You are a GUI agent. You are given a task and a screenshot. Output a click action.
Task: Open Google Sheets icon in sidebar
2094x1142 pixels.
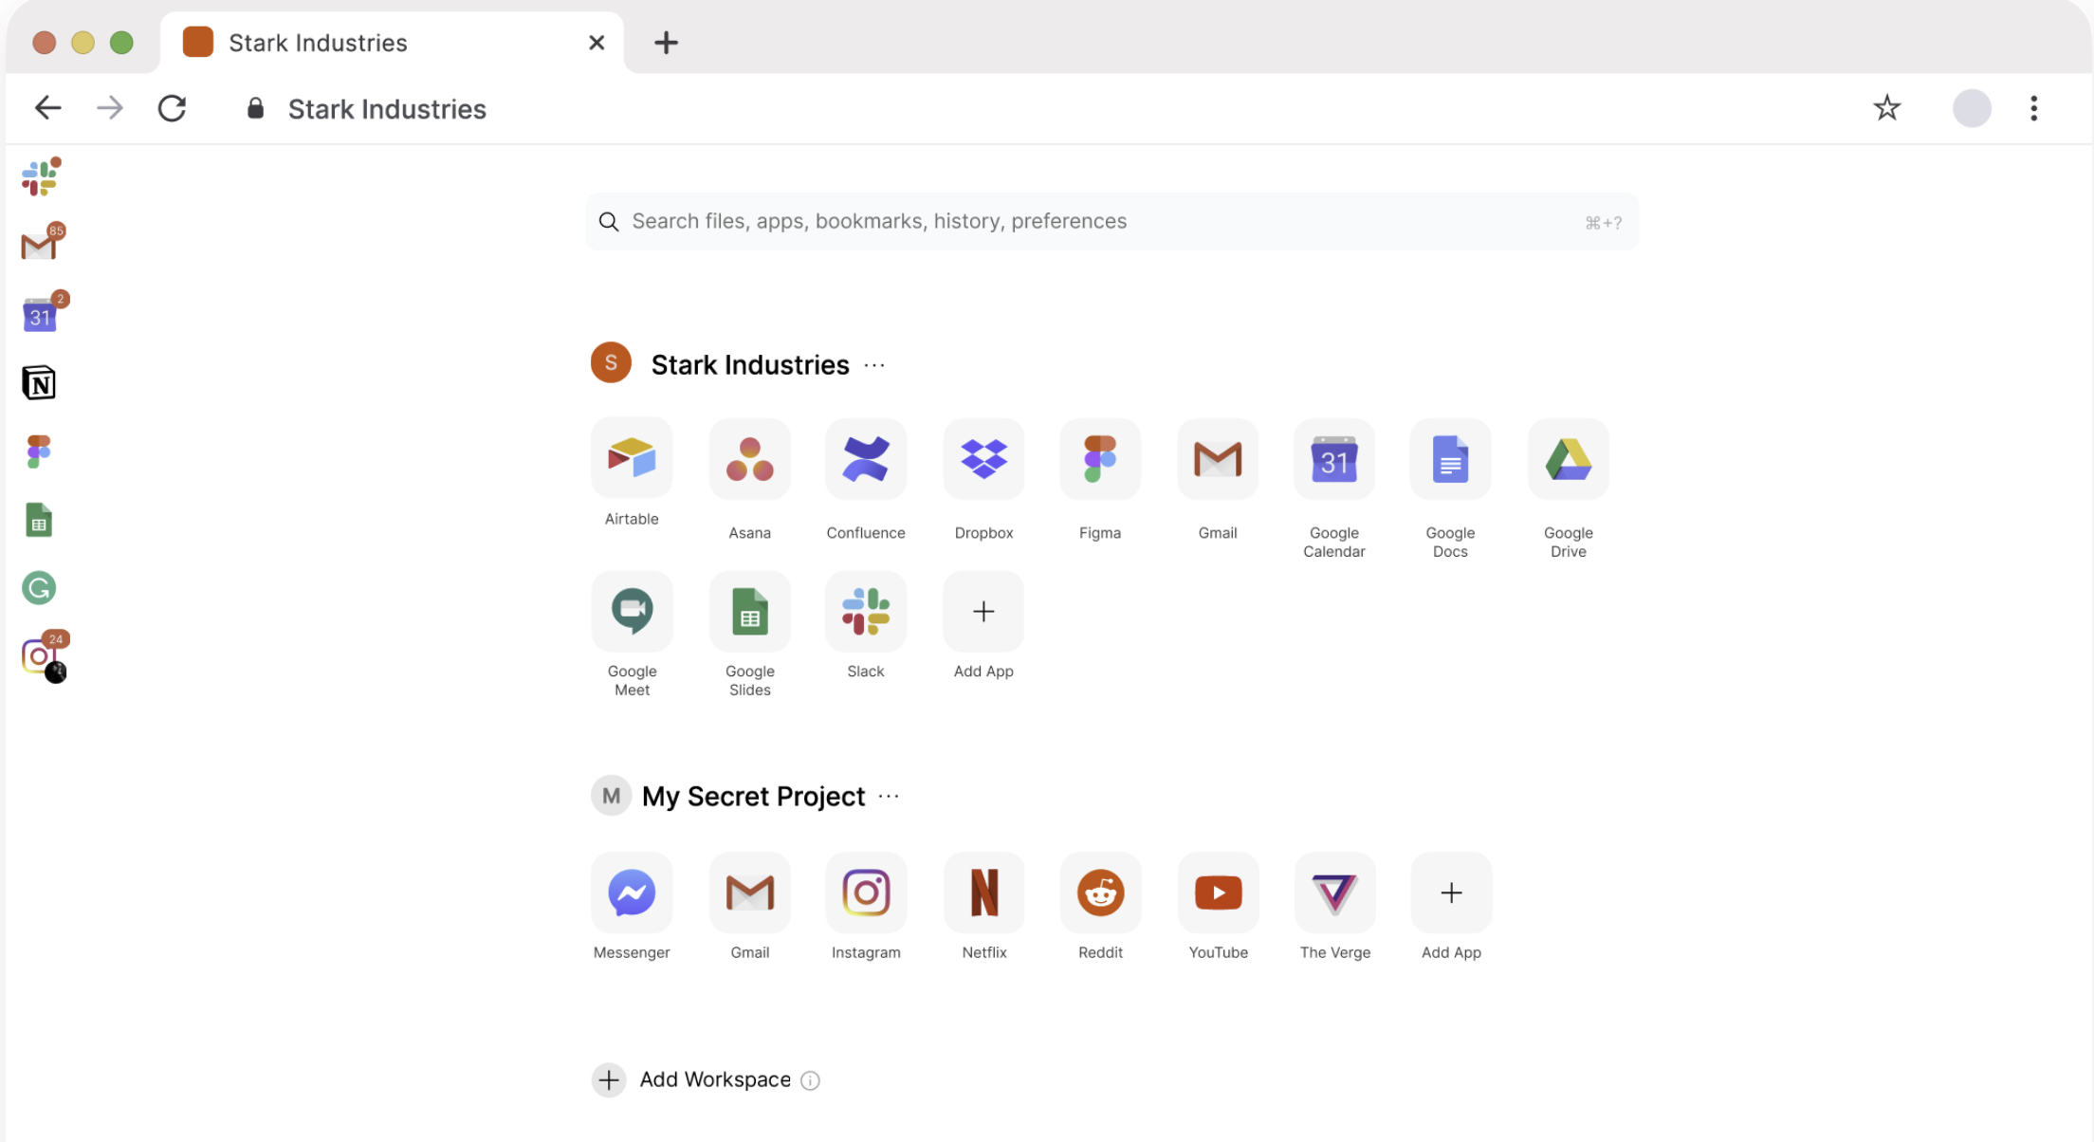click(39, 520)
